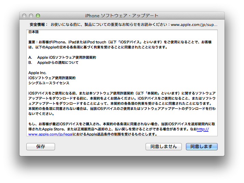Image resolution: width=244 pixels, height=183 pixels.
Task: Click the 安全情報 label
Action: [39, 25]
